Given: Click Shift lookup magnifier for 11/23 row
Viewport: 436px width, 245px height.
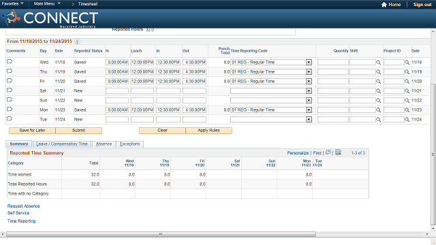Looking at the screenshot, I should pos(379,110).
